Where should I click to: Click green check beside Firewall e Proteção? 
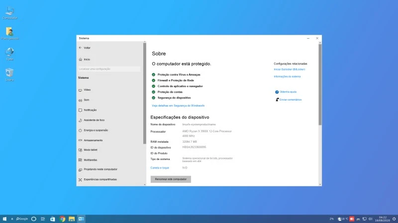[x=153, y=80]
